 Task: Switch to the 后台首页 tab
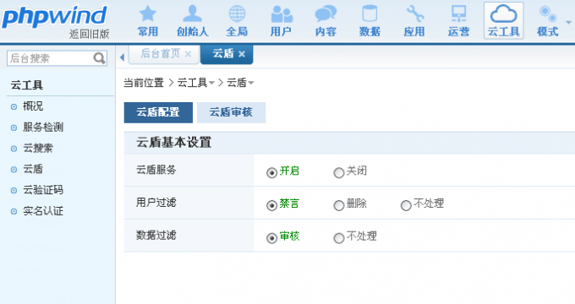tap(161, 54)
